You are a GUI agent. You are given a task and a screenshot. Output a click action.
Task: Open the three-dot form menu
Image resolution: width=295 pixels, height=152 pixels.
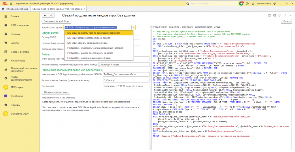(285, 16)
